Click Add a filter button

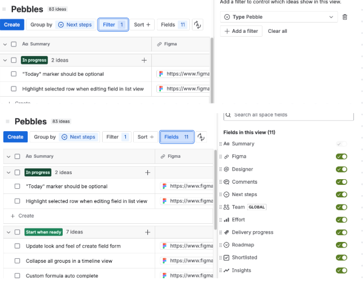pyautogui.click(x=241, y=31)
